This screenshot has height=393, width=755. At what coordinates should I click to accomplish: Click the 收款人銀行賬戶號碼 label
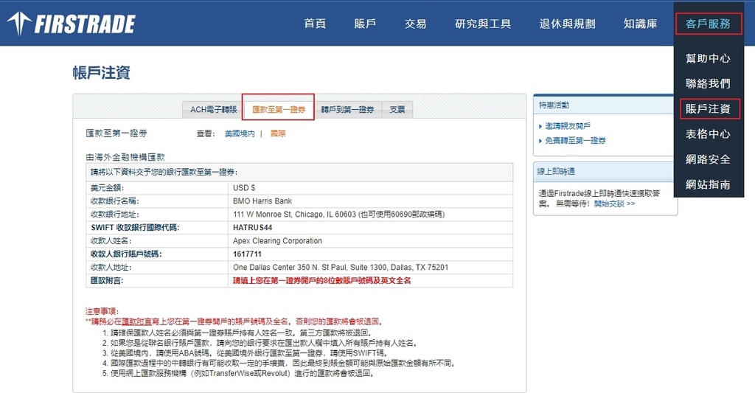[x=126, y=254]
